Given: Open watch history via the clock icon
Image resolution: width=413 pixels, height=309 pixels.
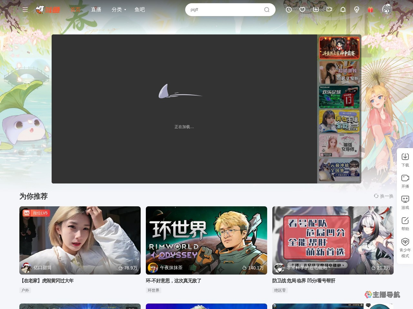Looking at the screenshot, I should (288, 10).
